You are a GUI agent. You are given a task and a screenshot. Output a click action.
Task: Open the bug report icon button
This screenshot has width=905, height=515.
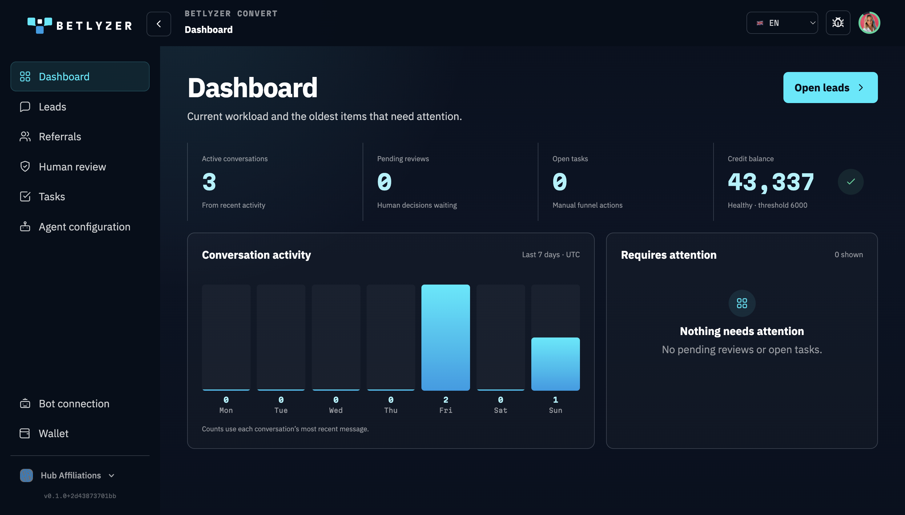(x=838, y=23)
